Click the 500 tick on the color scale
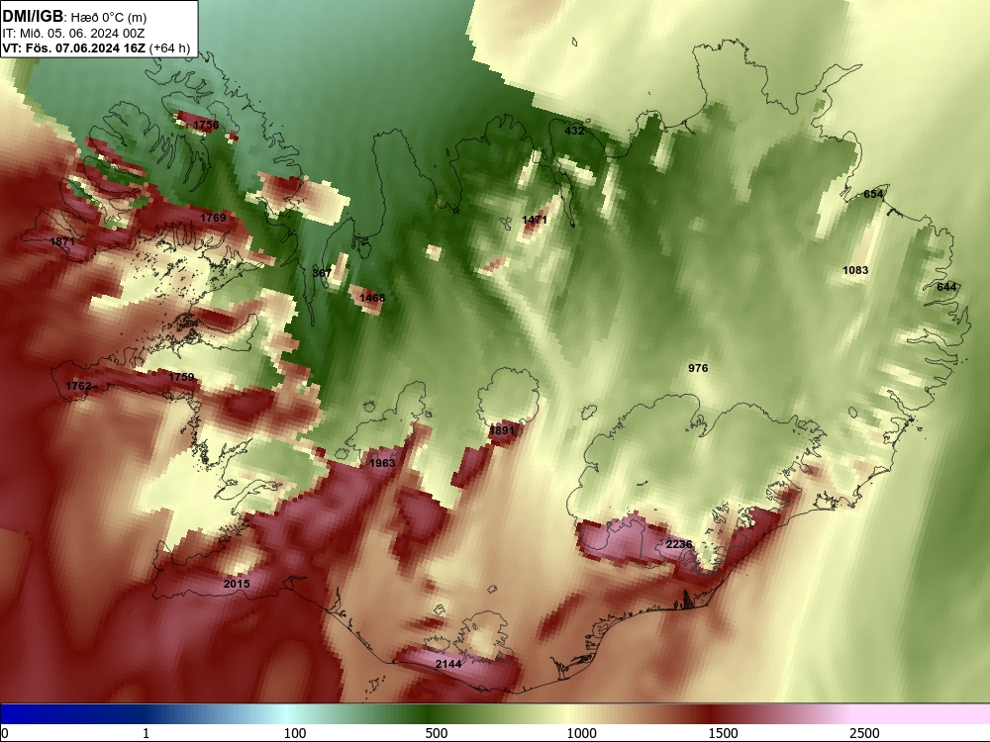The image size is (990, 742). click(x=437, y=733)
